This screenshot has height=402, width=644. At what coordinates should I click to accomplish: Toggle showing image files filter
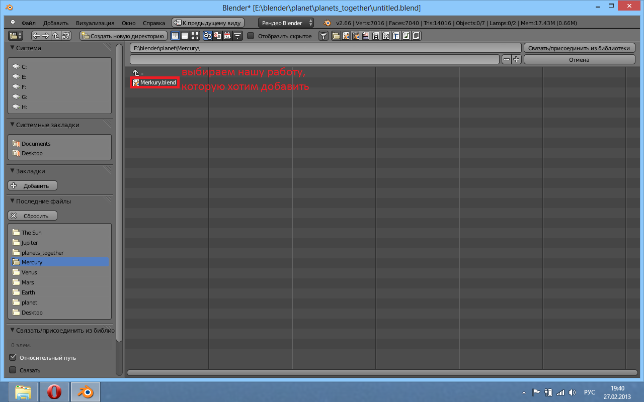[x=366, y=36]
